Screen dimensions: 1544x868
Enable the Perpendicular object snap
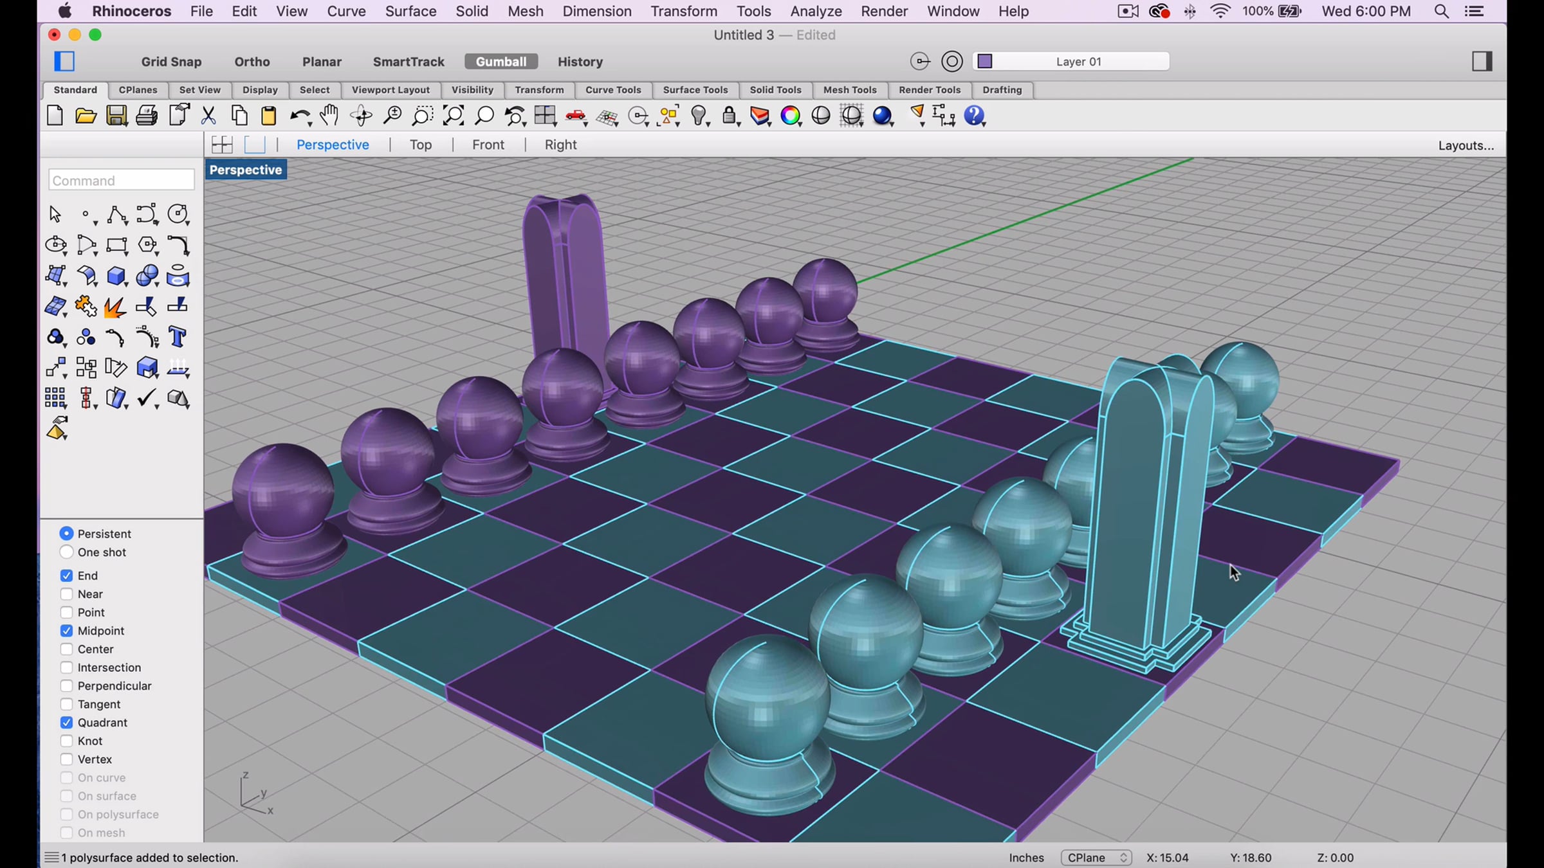pos(66,686)
